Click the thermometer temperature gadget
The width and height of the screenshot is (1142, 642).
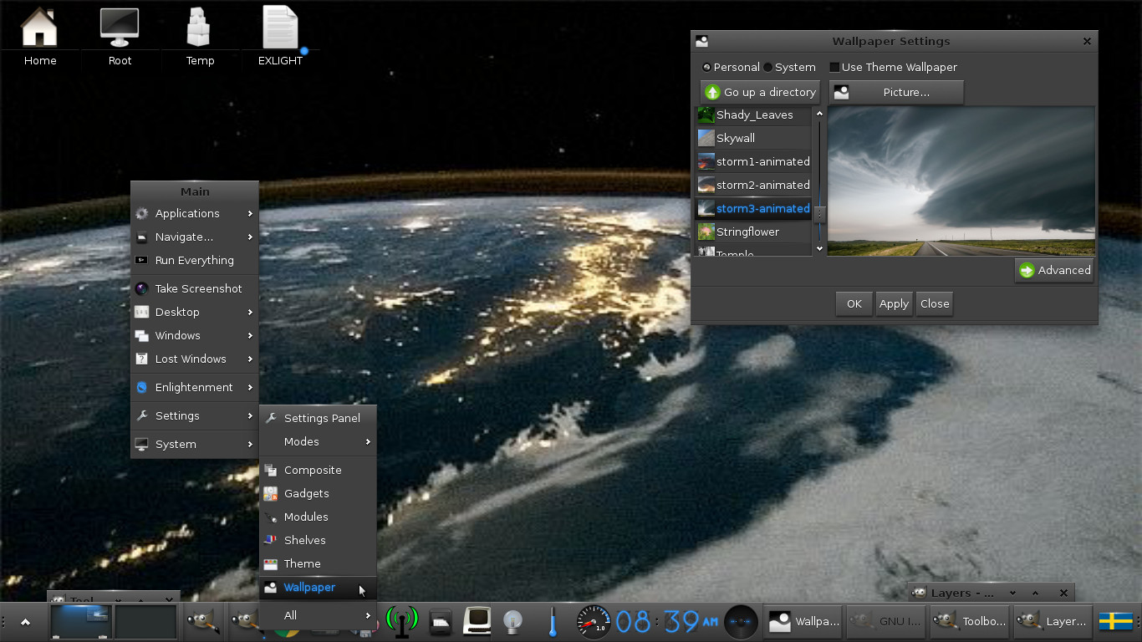(553, 622)
